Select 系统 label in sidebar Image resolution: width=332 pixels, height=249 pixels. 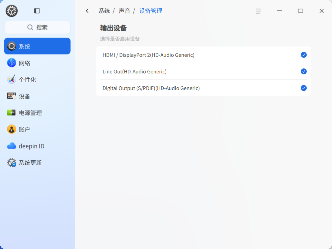(25, 46)
